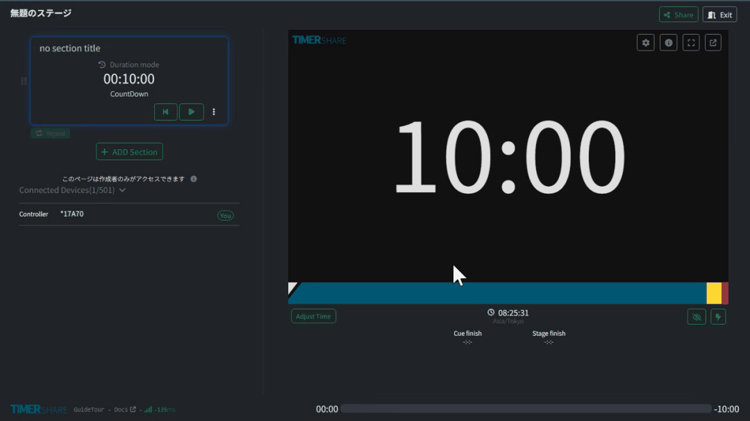Screen dimensions: 750x421
Task: Click the ADD Section button
Action: click(x=129, y=152)
